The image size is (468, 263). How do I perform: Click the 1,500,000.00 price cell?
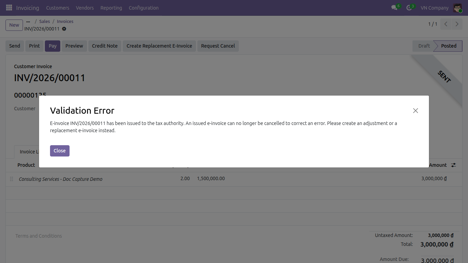coord(211,179)
